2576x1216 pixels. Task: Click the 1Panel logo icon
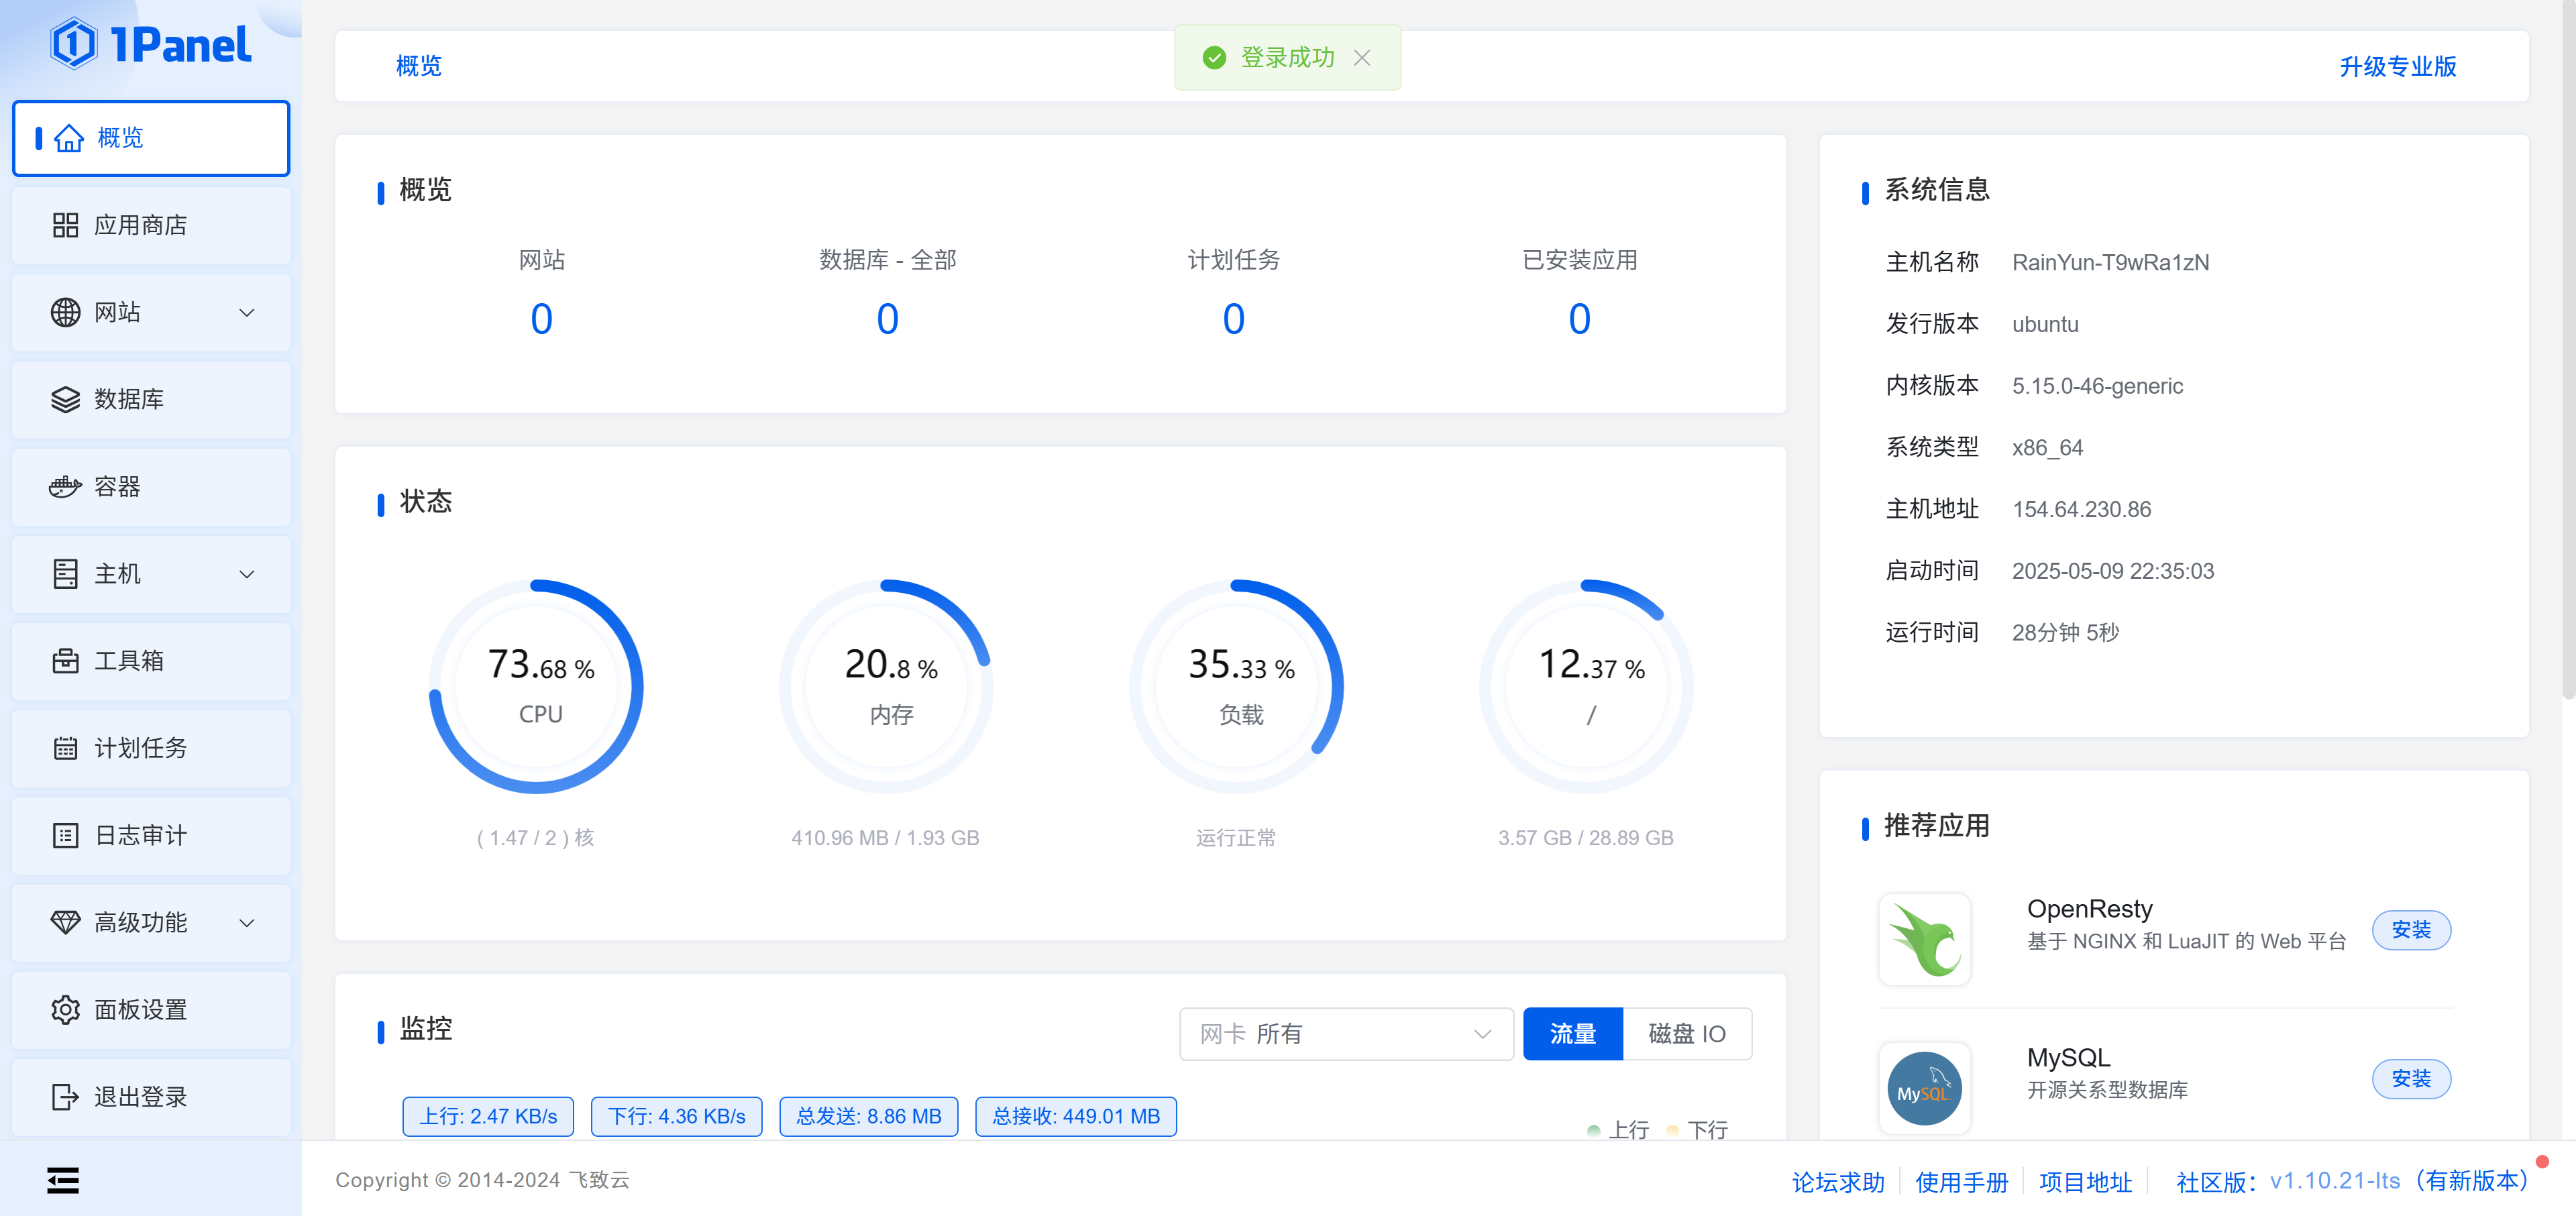tap(74, 44)
